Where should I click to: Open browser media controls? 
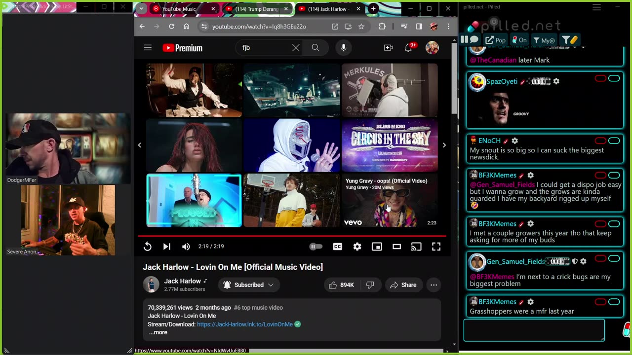(404, 27)
